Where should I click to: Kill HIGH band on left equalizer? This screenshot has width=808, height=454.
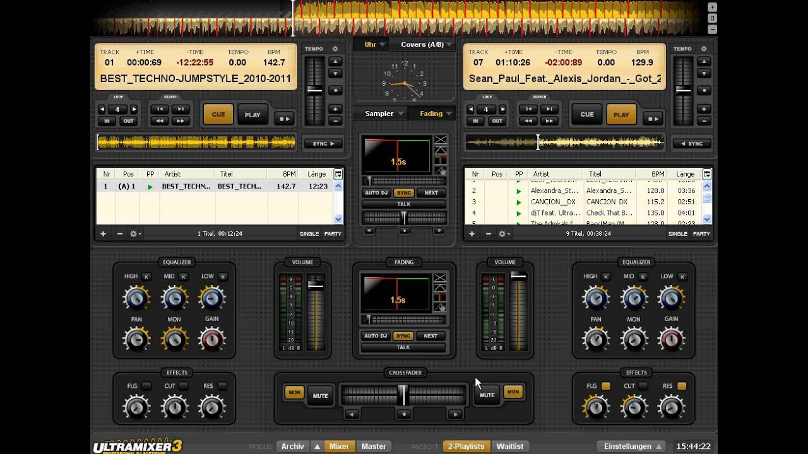(x=146, y=276)
